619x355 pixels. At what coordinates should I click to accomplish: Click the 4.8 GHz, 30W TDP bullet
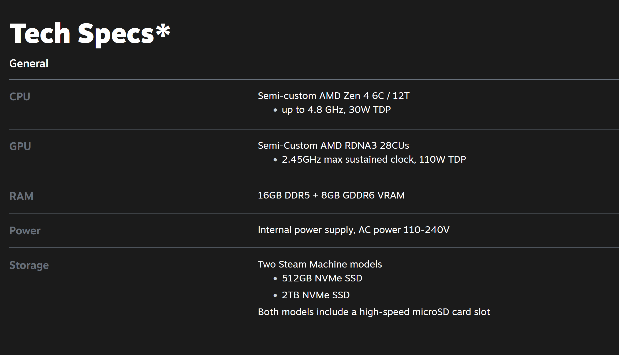click(336, 110)
